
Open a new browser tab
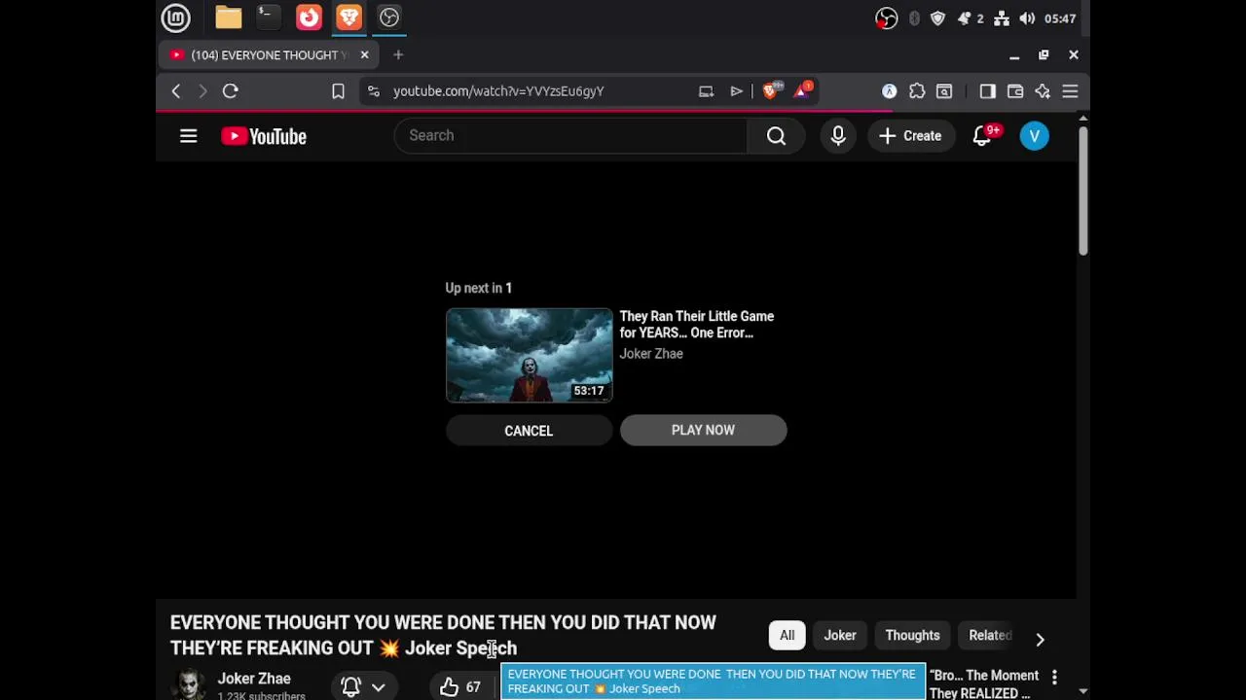398,55
